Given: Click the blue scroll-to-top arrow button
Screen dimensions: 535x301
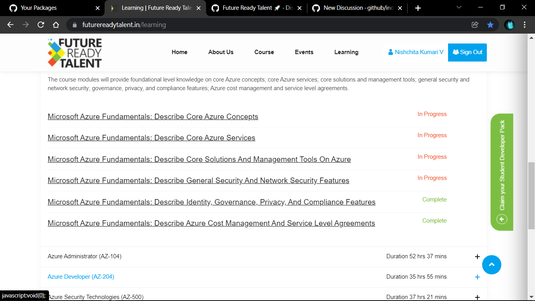Looking at the screenshot, I should (492, 265).
